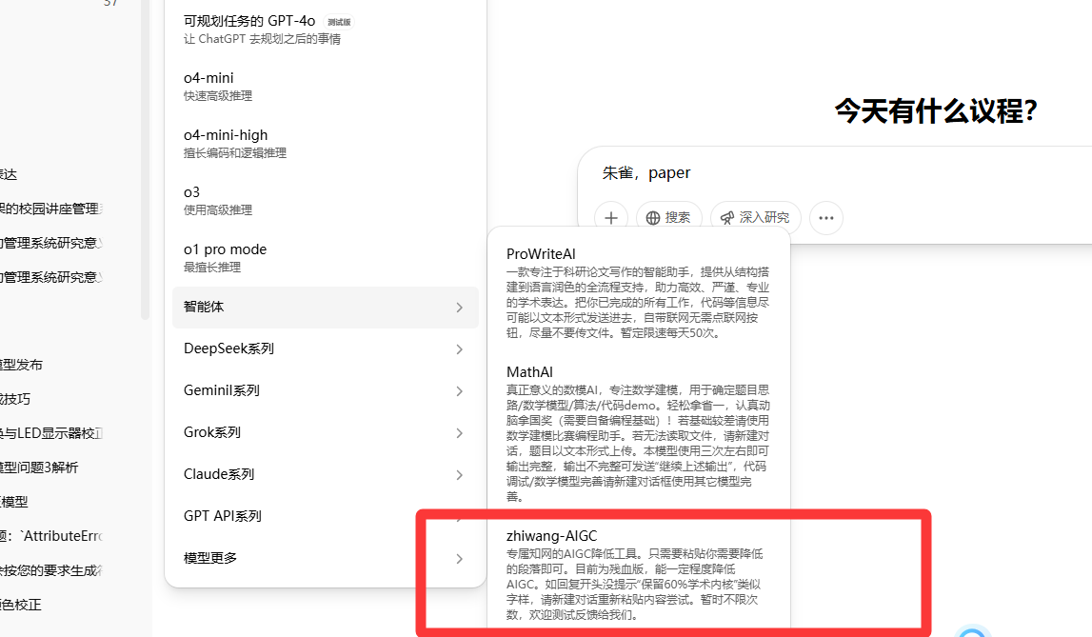The image size is (1092, 637).
Task: Expand the Grok系列 submenu chevron
Action: tap(459, 433)
